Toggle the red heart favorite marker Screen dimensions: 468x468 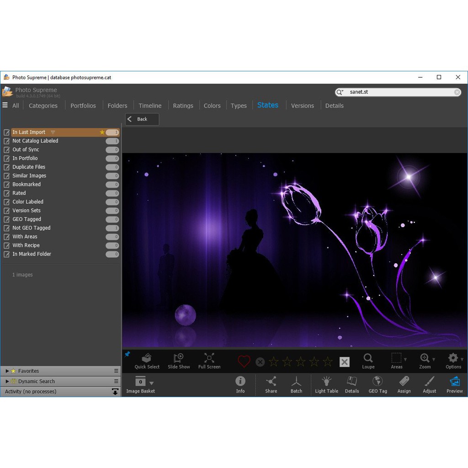(244, 362)
